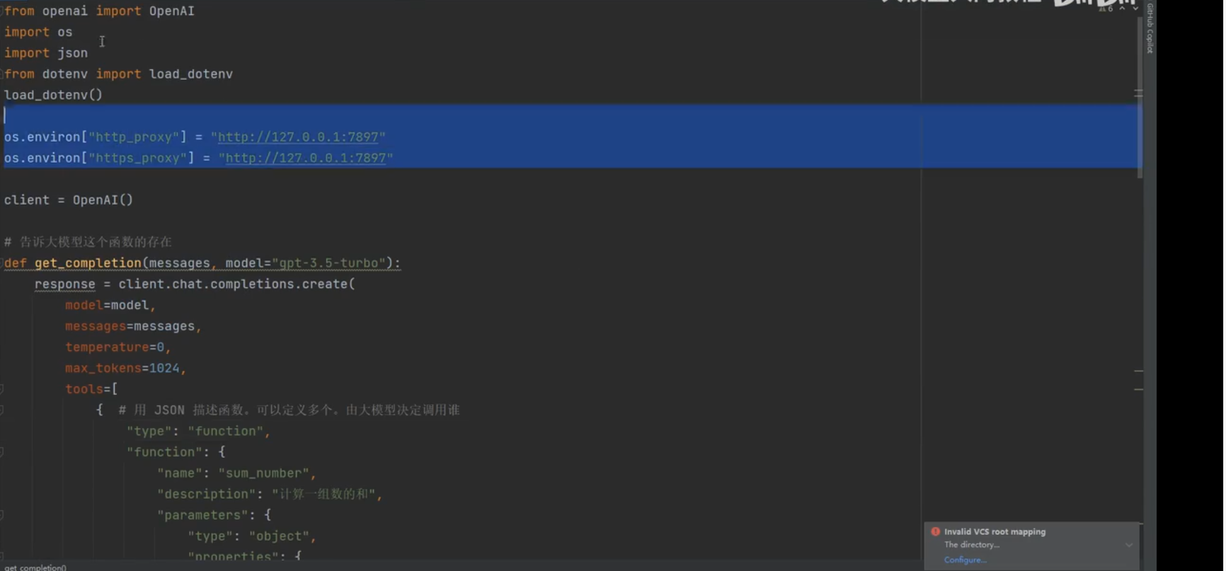The width and height of the screenshot is (1226, 571).
Task: Open the https_proxy URL http://127.0.0.1:7897
Action: [x=306, y=158]
